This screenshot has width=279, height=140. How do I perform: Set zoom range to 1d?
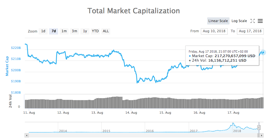[x=43, y=31]
